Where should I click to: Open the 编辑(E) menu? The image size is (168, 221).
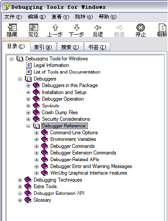coord(37,17)
